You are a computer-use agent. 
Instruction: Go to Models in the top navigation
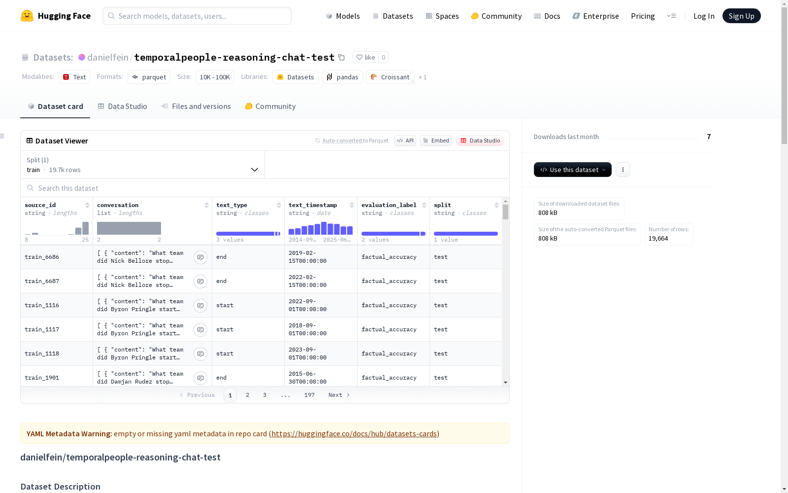click(343, 16)
